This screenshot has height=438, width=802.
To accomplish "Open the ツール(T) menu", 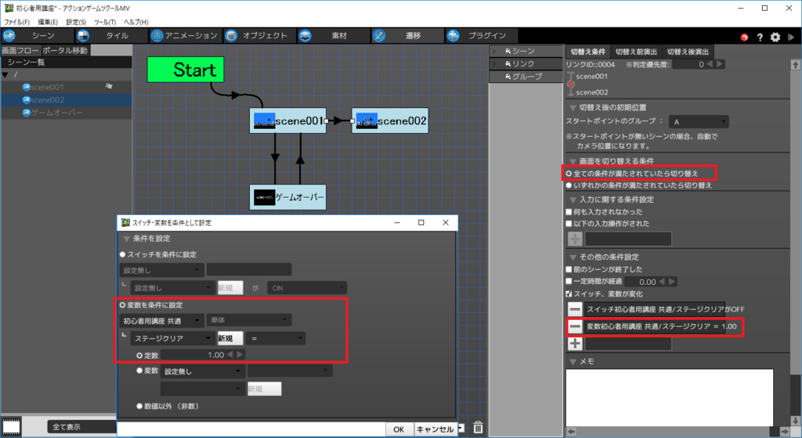I will 105,22.
